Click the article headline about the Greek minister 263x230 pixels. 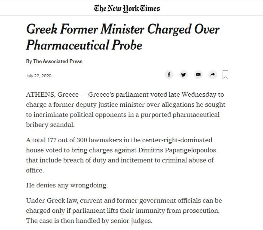(123, 37)
